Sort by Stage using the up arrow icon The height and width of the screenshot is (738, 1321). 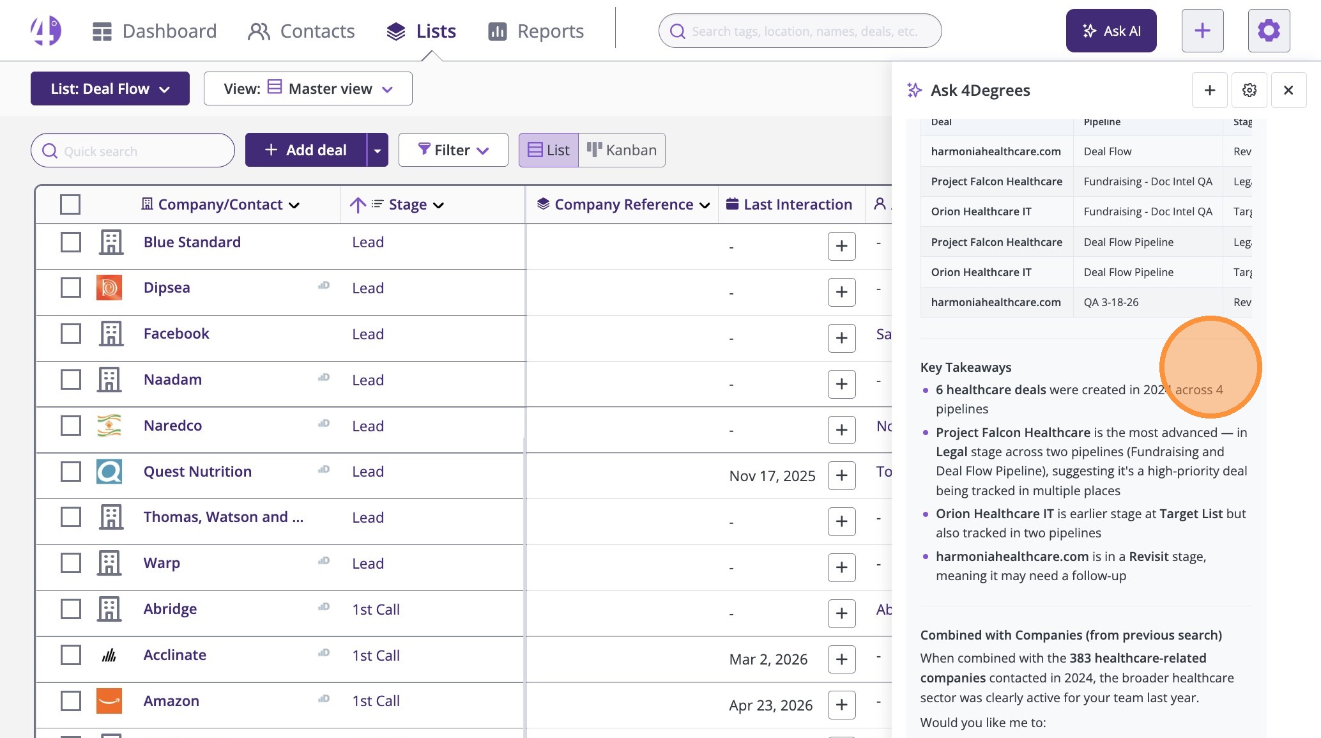click(x=358, y=204)
